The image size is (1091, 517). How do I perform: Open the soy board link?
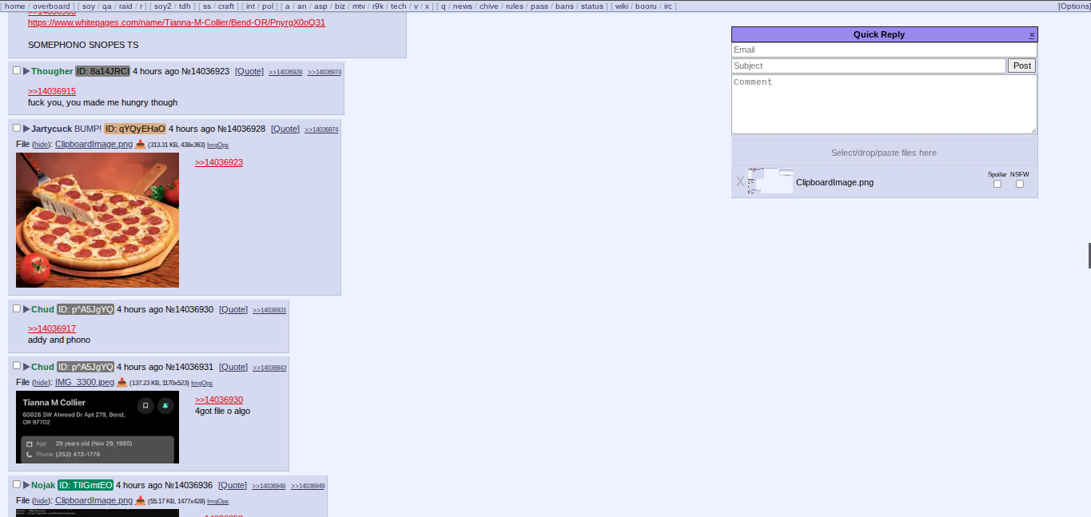pyautogui.click(x=89, y=6)
